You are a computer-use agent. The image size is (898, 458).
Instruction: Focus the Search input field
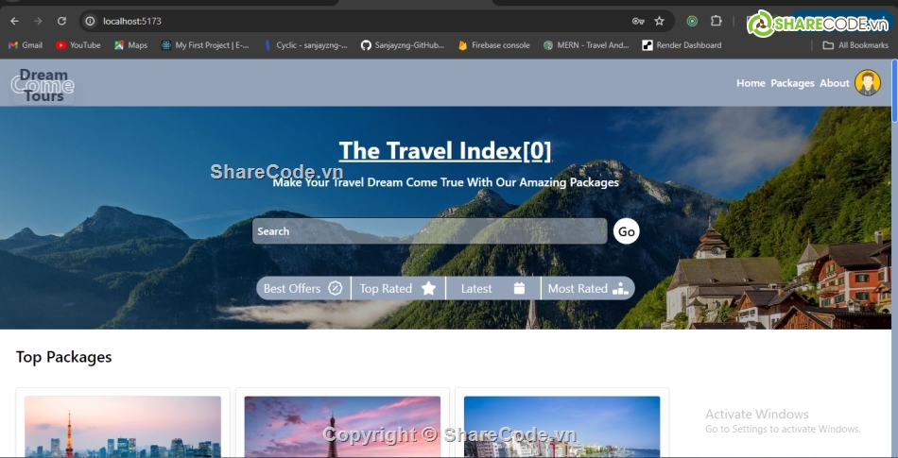pos(429,231)
